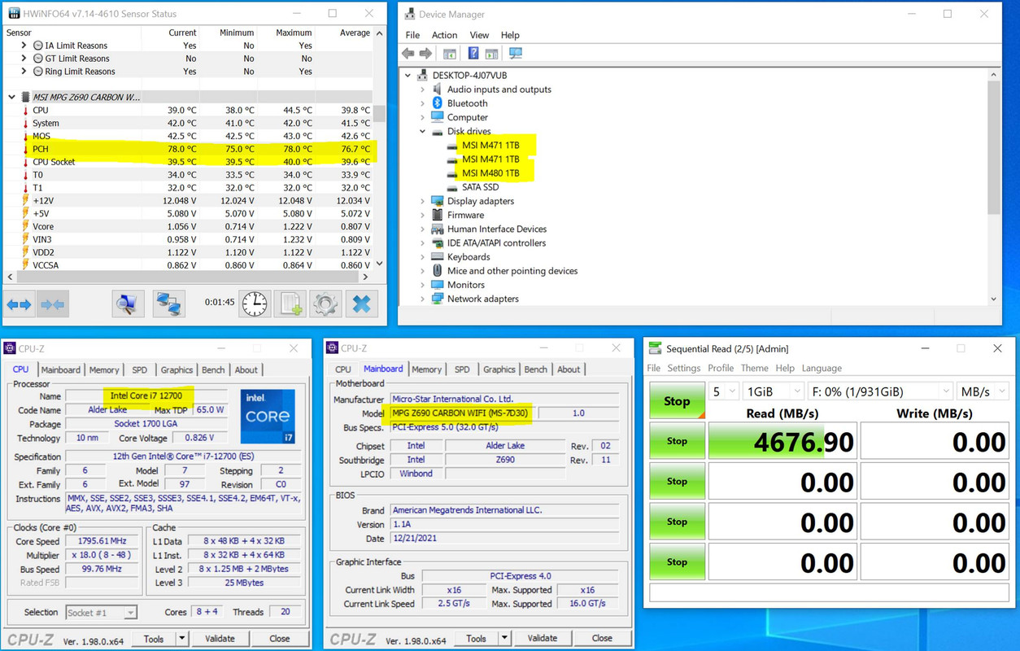Click HWiNFO logging sheet with plus icon
Image resolution: width=1020 pixels, height=651 pixels.
(x=290, y=304)
